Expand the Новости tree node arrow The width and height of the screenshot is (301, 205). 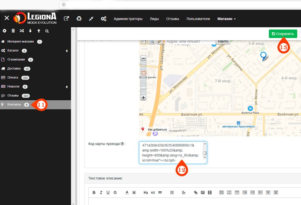(67, 87)
